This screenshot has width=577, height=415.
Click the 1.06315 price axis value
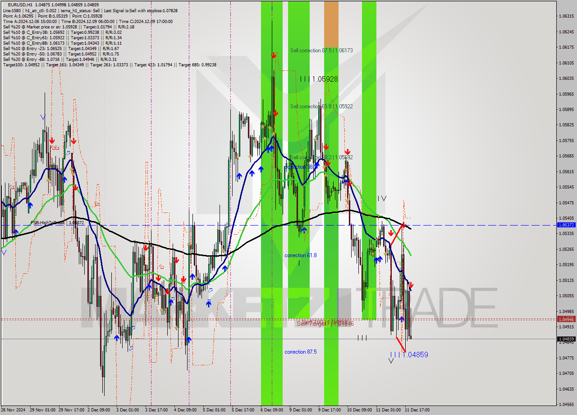click(x=566, y=16)
